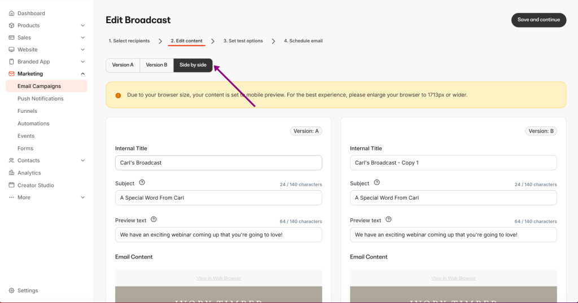This screenshot has width=578, height=303.
Task: Click the Sales card icon
Action: pyautogui.click(x=11, y=38)
